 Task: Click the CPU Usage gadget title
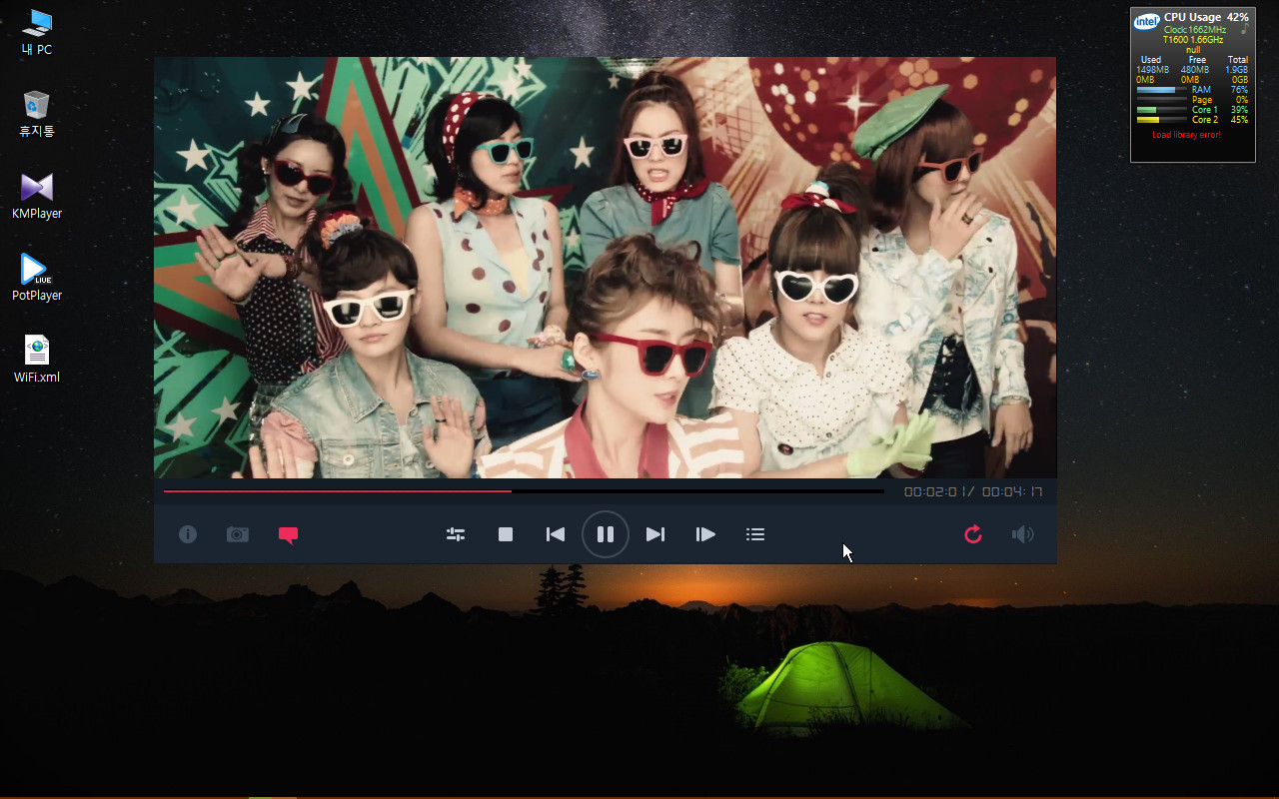click(x=1192, y=17)
